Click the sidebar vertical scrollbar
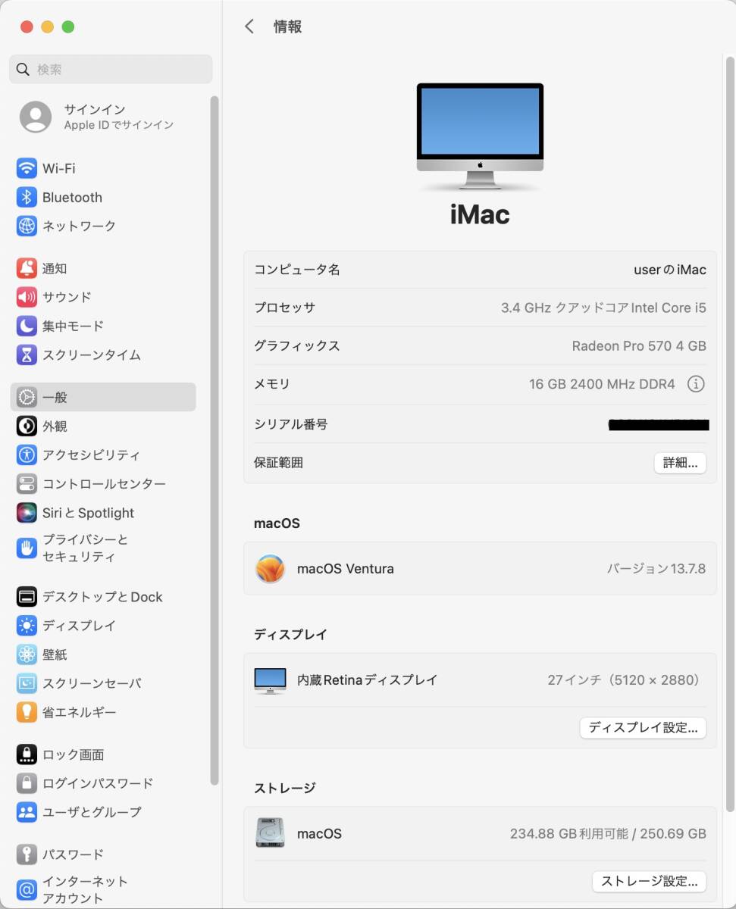 [215, 439]
